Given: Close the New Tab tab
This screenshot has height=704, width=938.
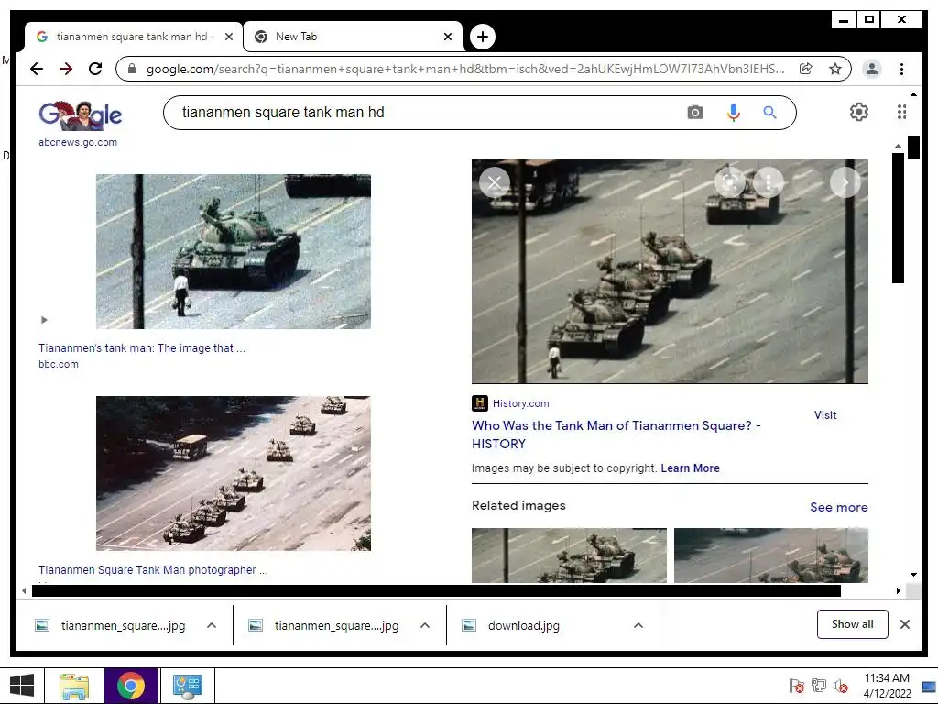Looking at the screenshot, I should [x=447, y=37].
